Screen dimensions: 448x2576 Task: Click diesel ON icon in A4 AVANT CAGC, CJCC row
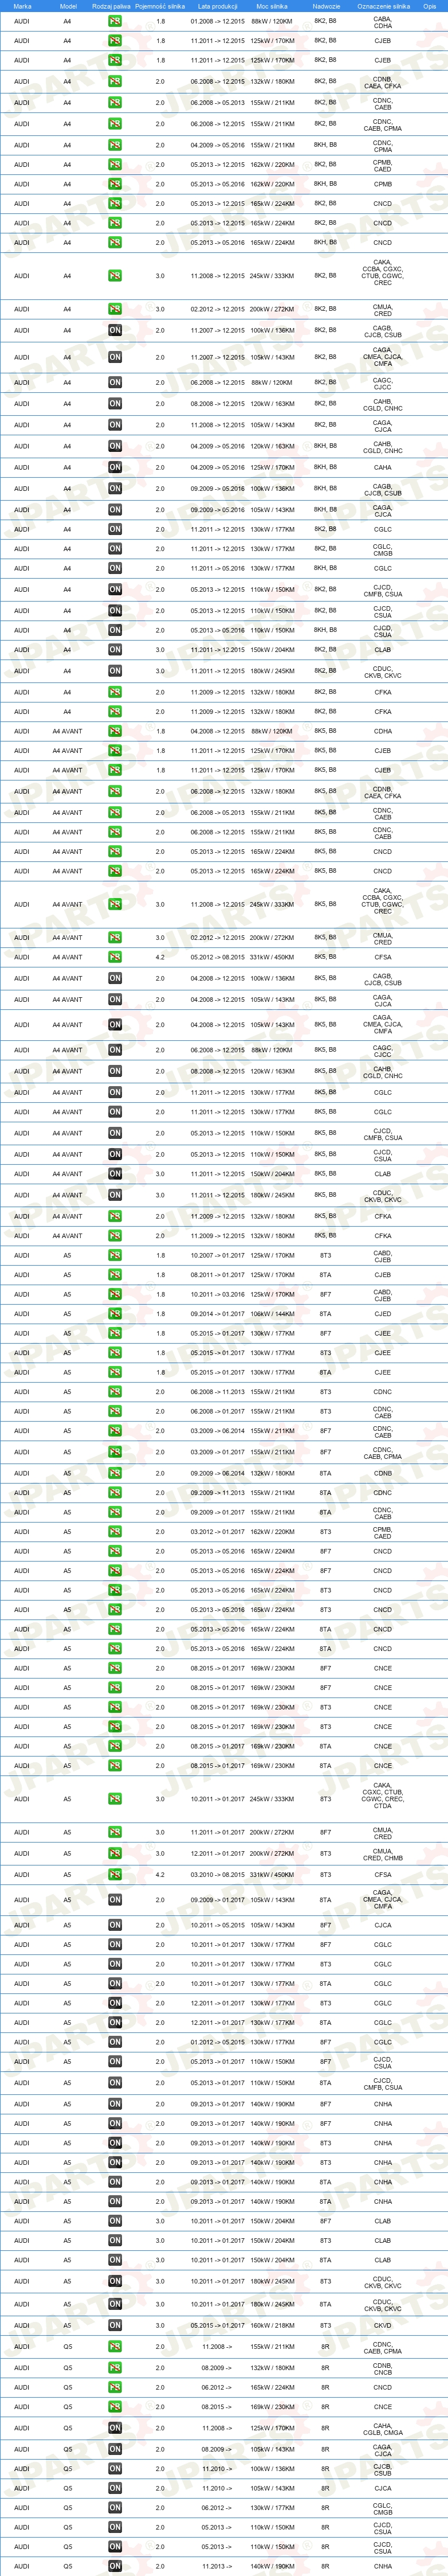(115, 1050)
